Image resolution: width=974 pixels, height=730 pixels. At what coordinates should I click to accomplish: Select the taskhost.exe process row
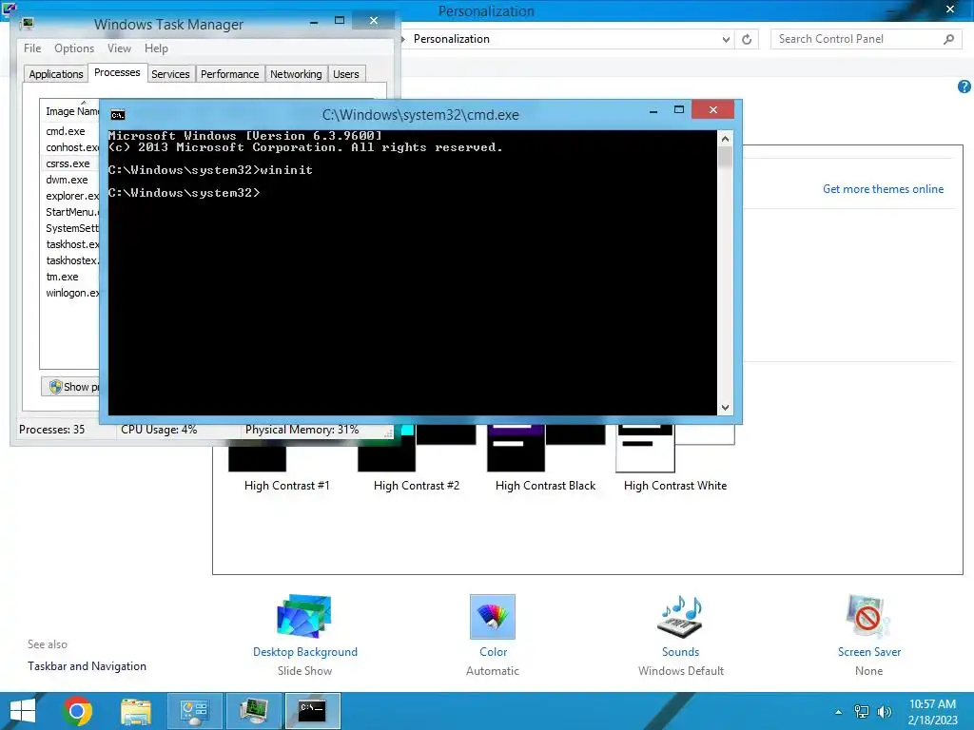[x=69, y=244]
